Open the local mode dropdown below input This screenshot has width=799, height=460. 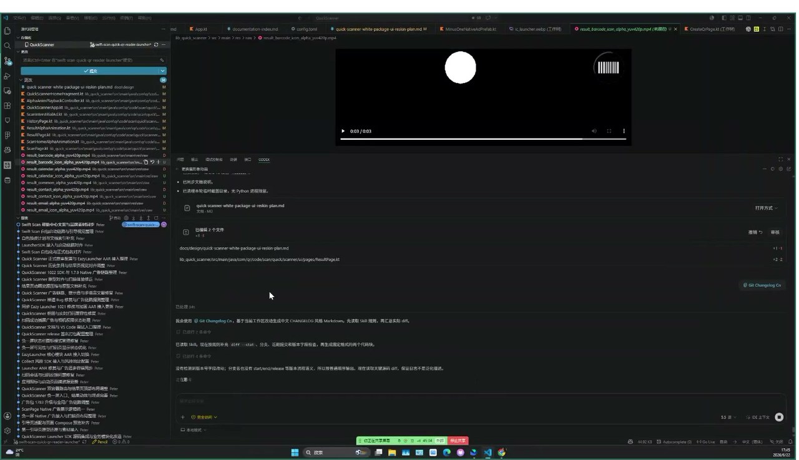click(x=193, y=430)
